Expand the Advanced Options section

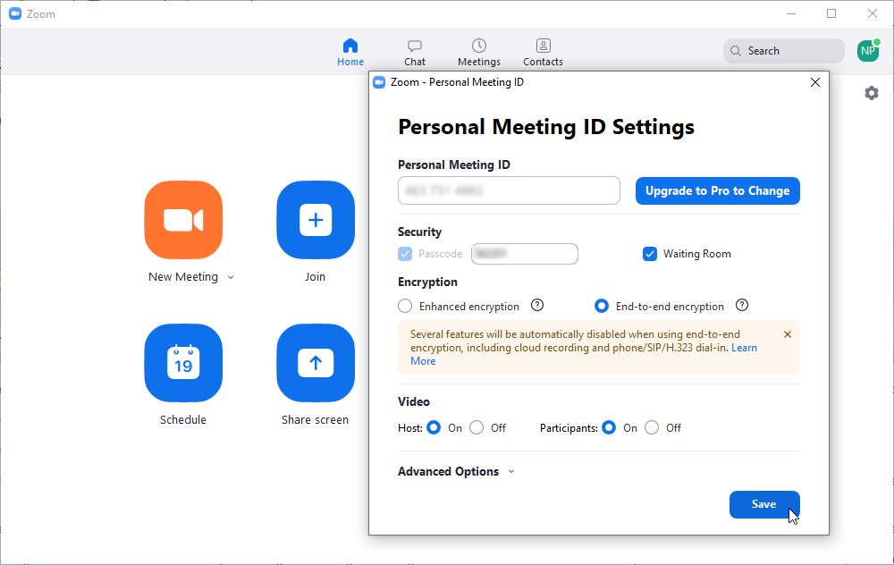click(x=456, y=471)
